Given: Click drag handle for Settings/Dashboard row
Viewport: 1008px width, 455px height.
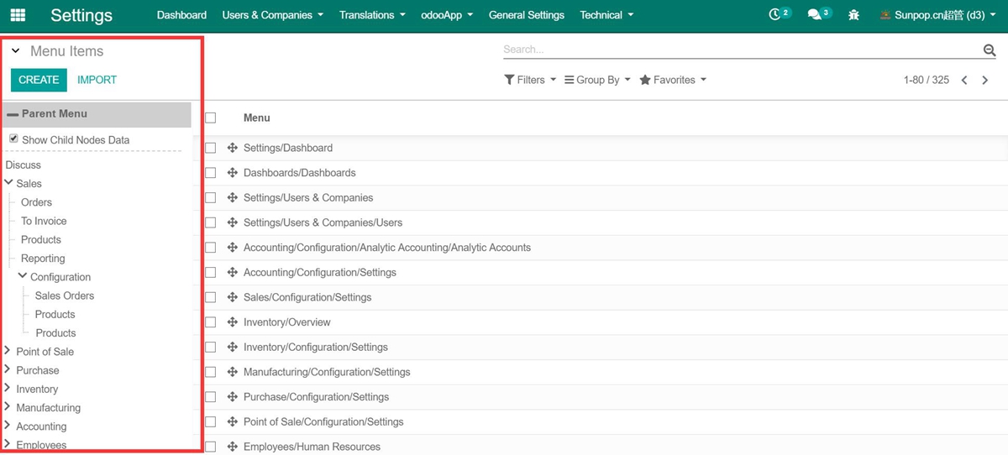Looking at the screenshot, I should coord(233,148).
